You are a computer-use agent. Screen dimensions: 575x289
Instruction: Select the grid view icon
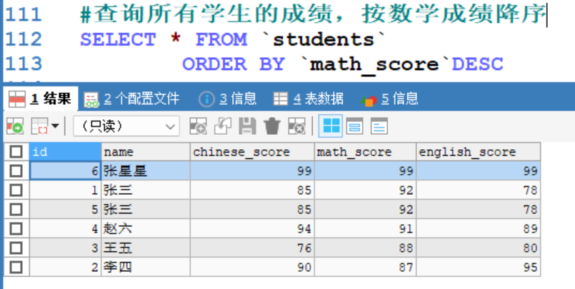click(331, 126)
